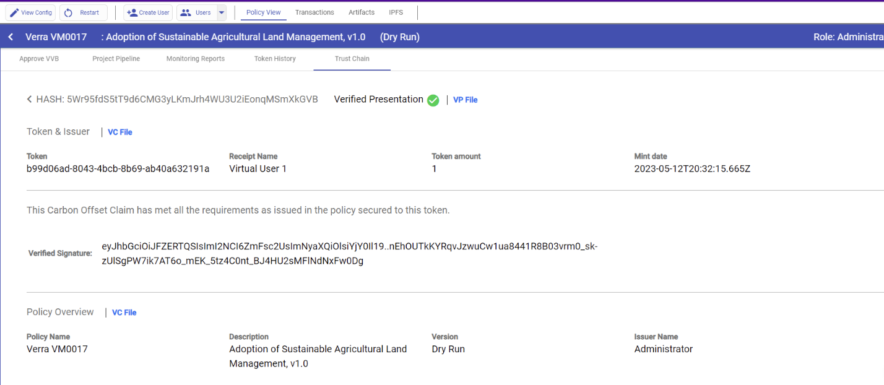
Task: Click the Users group icon
Action: click(x=186, y=12)
